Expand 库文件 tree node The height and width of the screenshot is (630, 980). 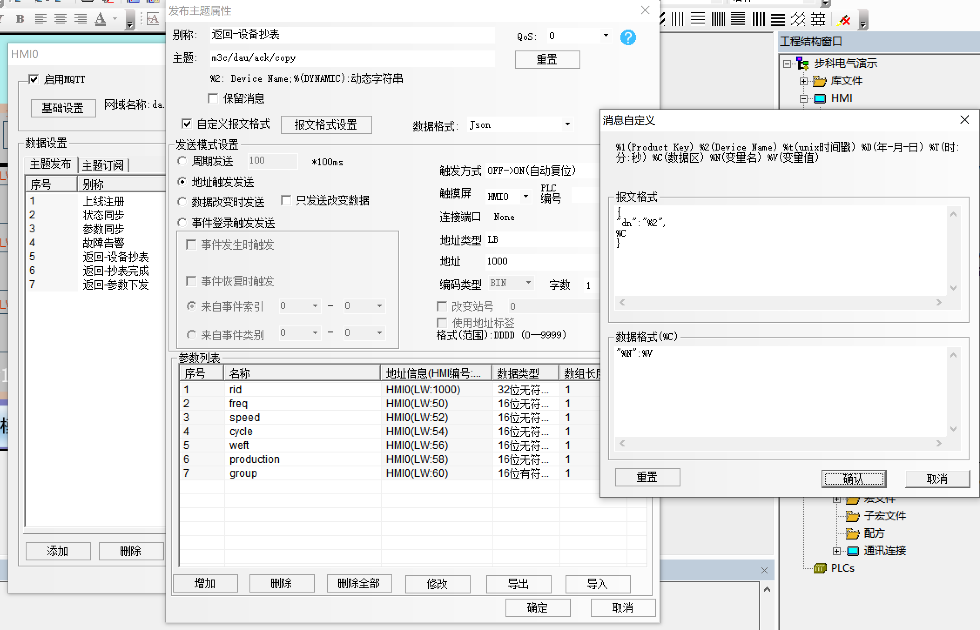(x=804, y=81)
